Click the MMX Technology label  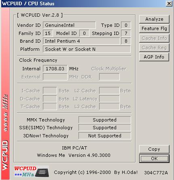(46, 120)
